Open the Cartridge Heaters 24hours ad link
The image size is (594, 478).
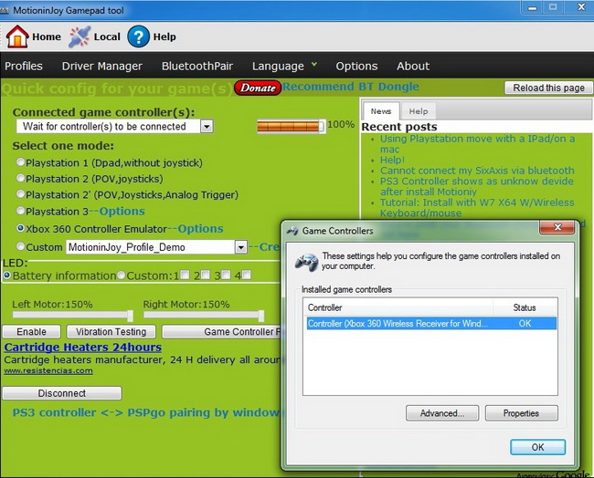click(x=82, y=347)
